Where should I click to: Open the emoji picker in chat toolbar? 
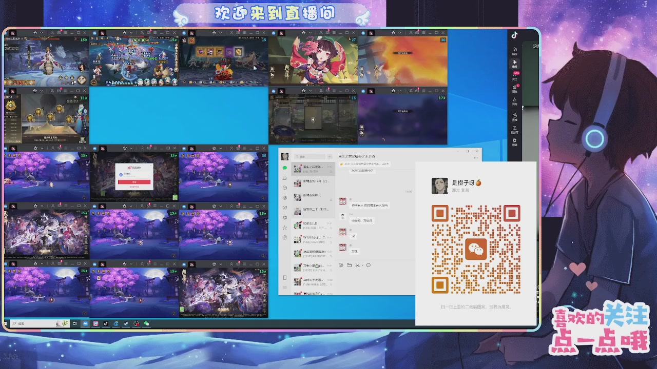[341, 265]
